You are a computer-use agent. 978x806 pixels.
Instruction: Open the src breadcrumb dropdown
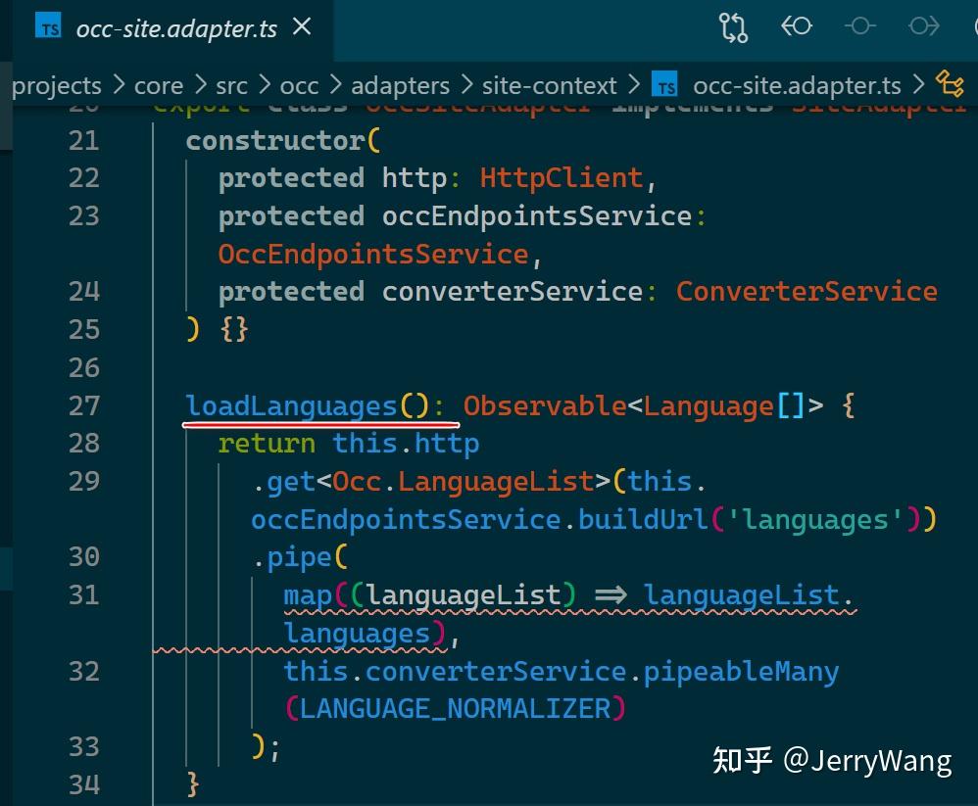tap(231, 85)
